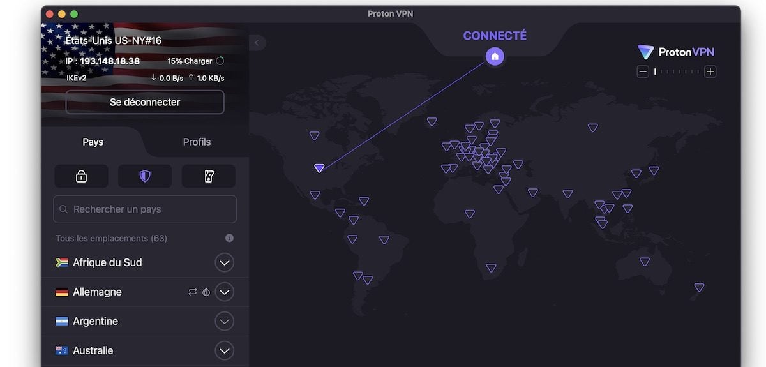Expand the Allemagne server list
Screen dimensions: 766x367
(x=224, y=292)
